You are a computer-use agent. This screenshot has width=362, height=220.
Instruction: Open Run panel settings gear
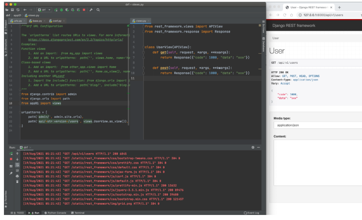(253, 147)
